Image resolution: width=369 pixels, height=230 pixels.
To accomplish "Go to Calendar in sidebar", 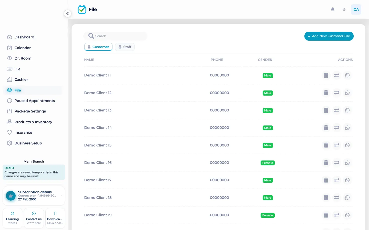I will 33,48.
